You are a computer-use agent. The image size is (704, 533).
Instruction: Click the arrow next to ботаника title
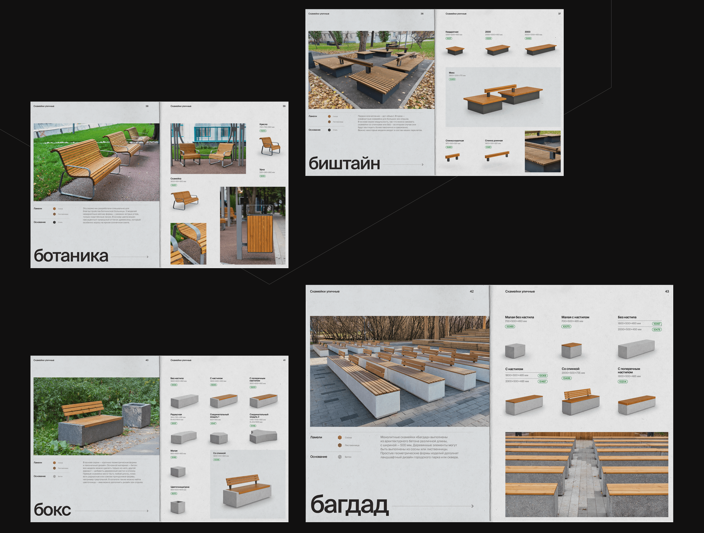pyautogui.click(x=147, y=257)
